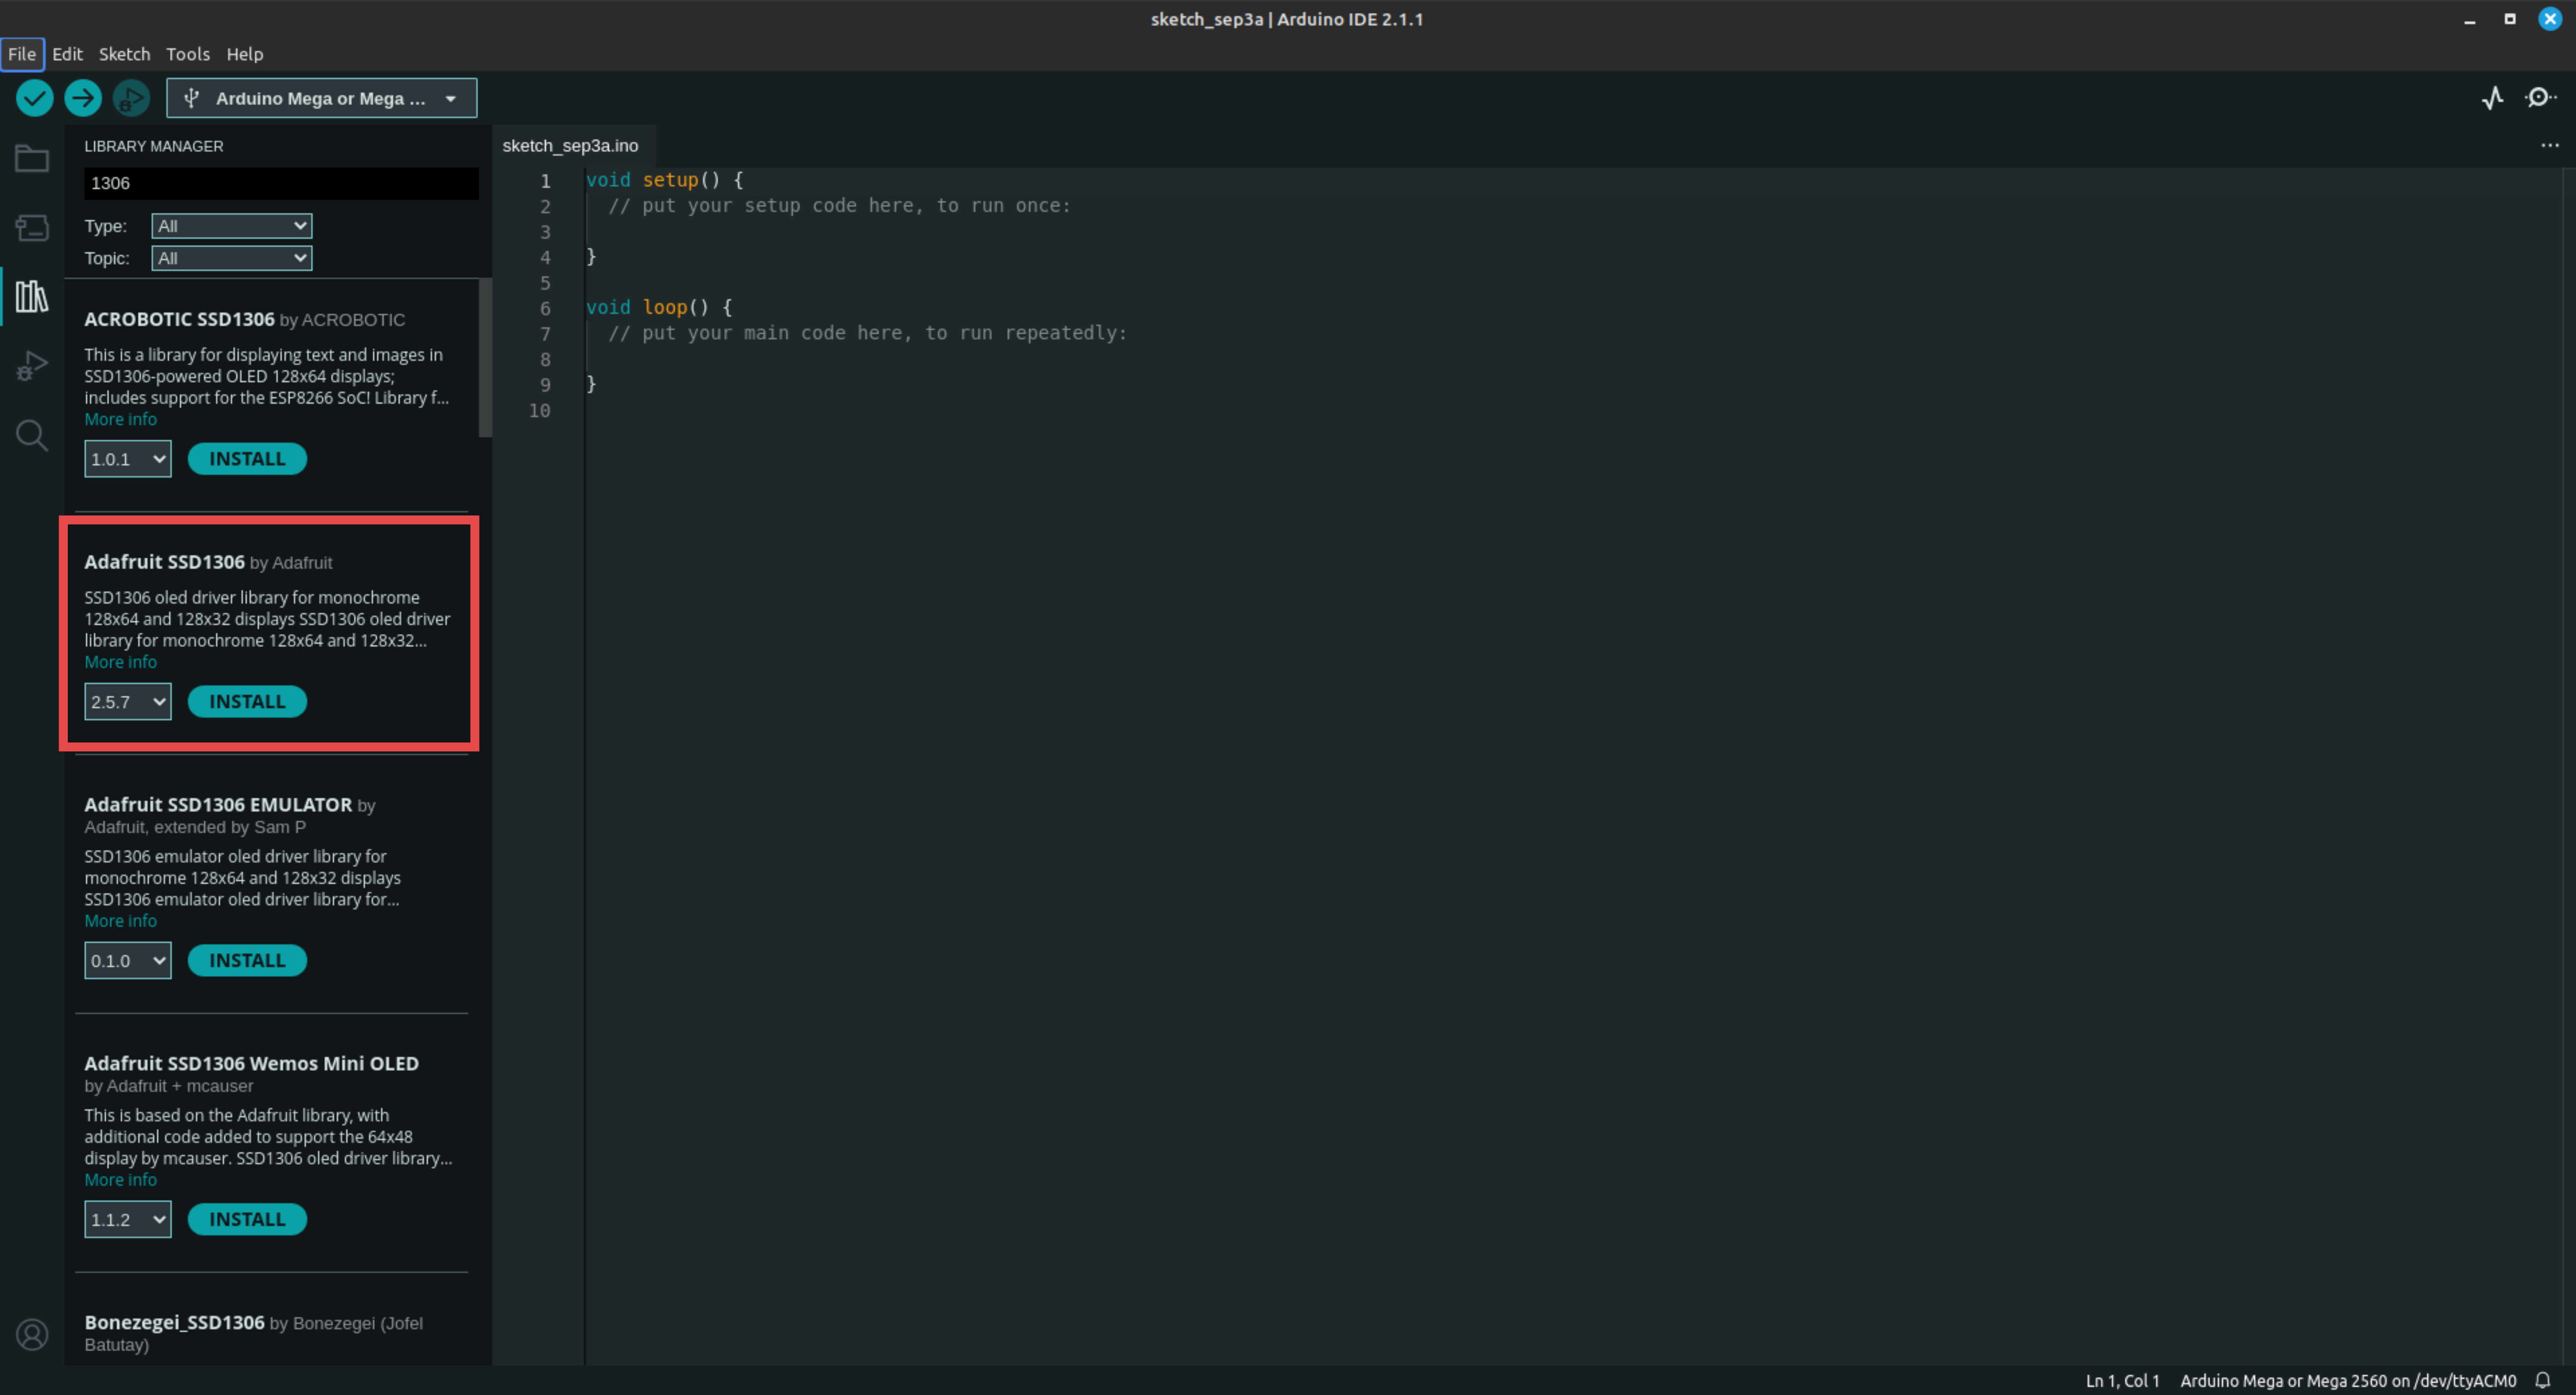
Task: Open ACROBOTIC SSD1306 version 1.0.1 dropdown
Action: tap(128, 459)
